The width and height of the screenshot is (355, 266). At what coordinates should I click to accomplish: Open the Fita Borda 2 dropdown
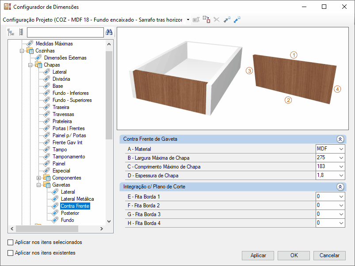pyautogui.click(x=341, y=206)
